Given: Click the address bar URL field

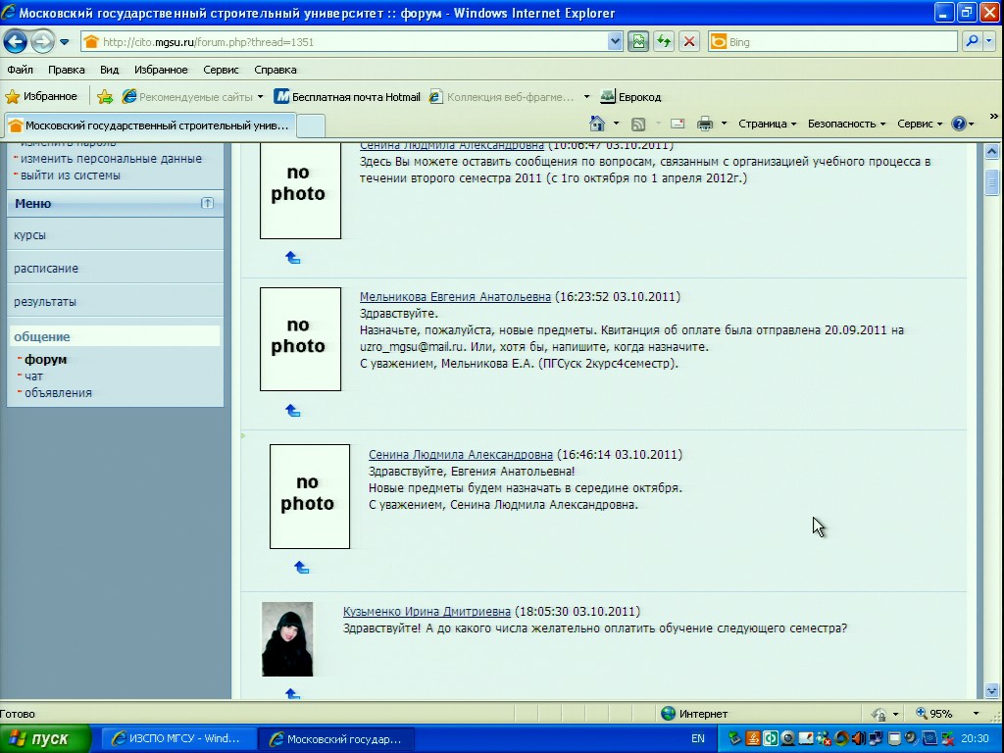Looking at the screenshot, I should point(344,42).
